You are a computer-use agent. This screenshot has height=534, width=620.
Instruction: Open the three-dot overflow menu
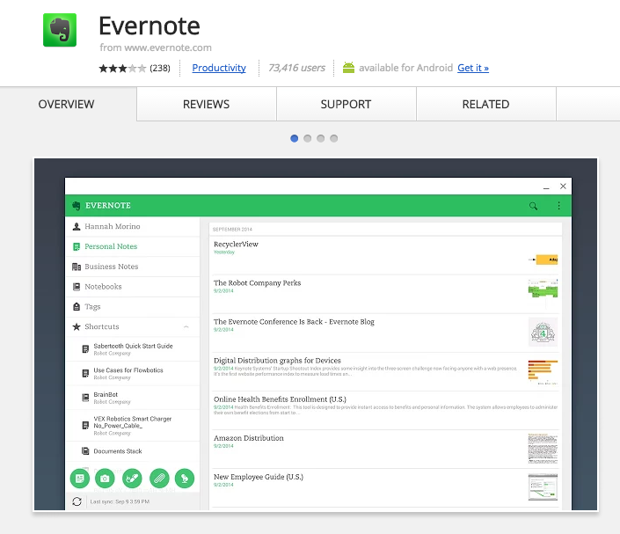coord(558,206)
